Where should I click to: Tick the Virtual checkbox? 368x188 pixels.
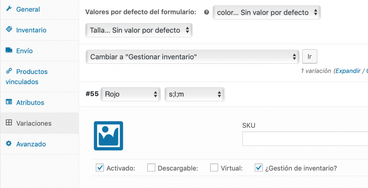point(214,168)
